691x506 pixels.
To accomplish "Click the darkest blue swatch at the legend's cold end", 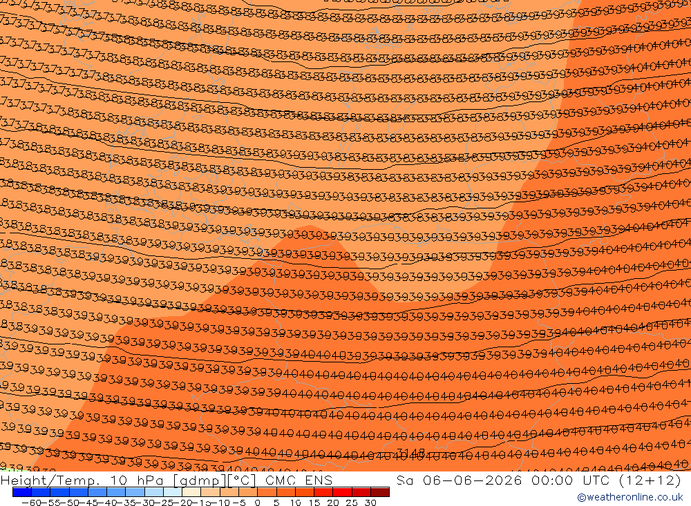I will 21,492.
